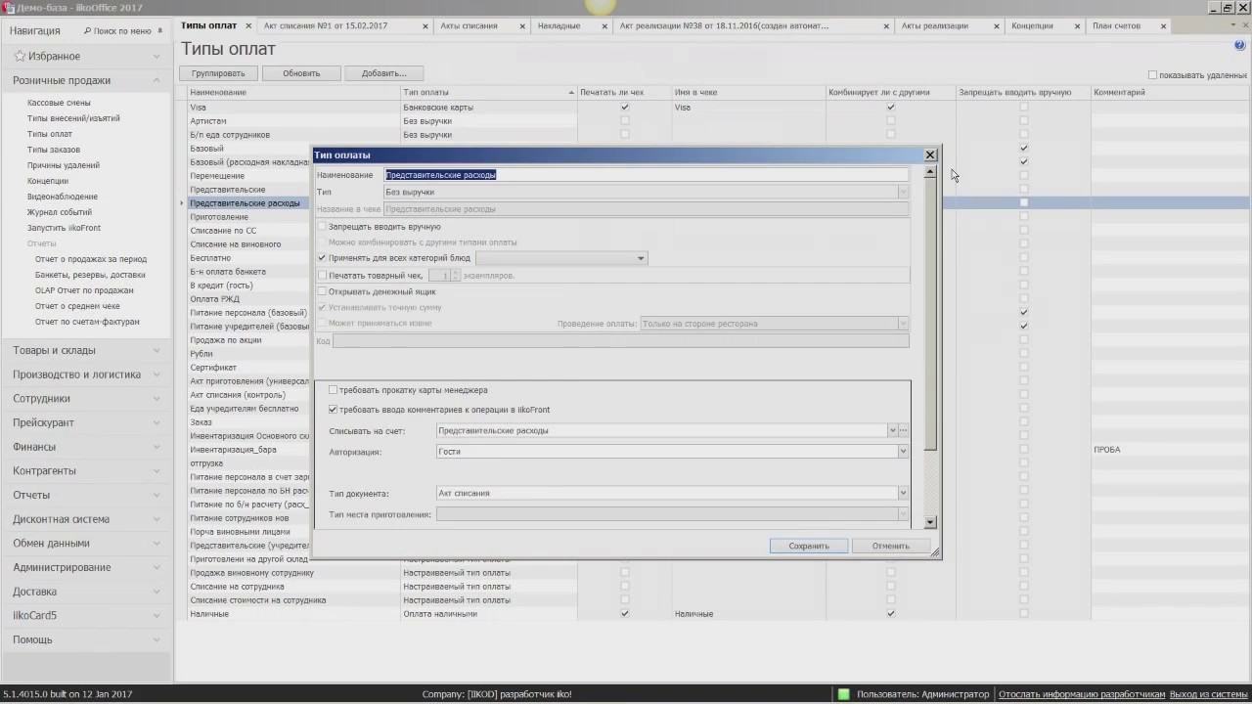Expand the Товары и склады section
Viewport: 1252px width, 704px height.
(x=156, y=350)
